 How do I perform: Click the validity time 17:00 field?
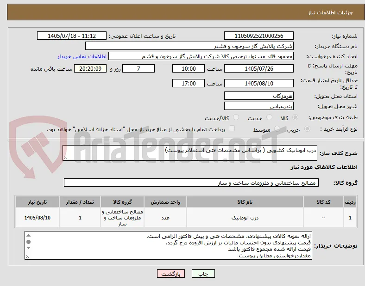tap(189, 83)
